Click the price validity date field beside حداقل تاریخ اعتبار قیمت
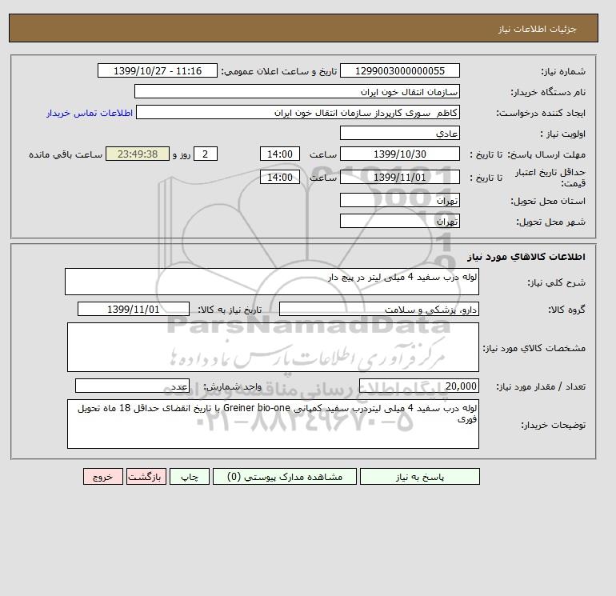616x596 pixels. coord(399,177)
